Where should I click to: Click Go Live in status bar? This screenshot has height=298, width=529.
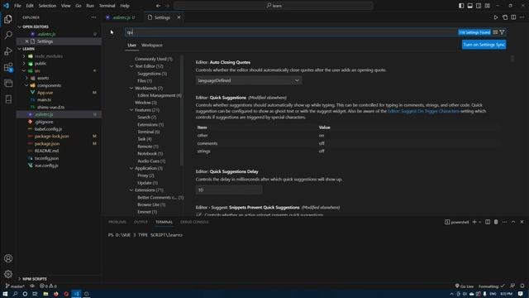(x=465, y=286)
